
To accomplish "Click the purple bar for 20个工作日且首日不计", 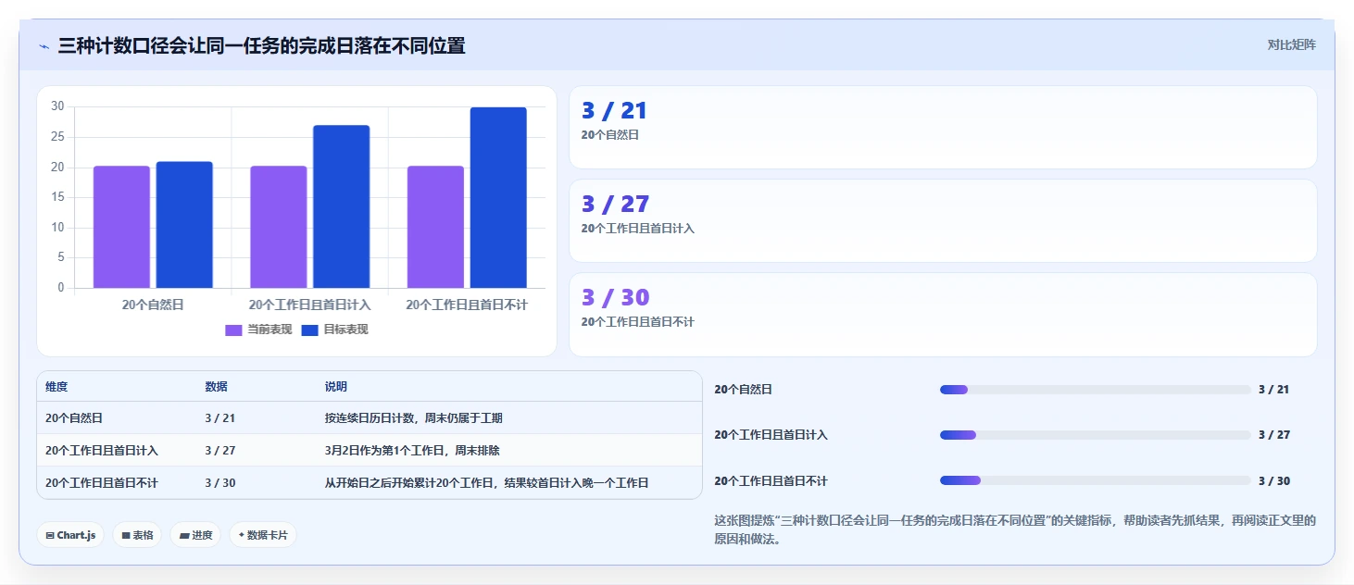I will click(435, 227).
